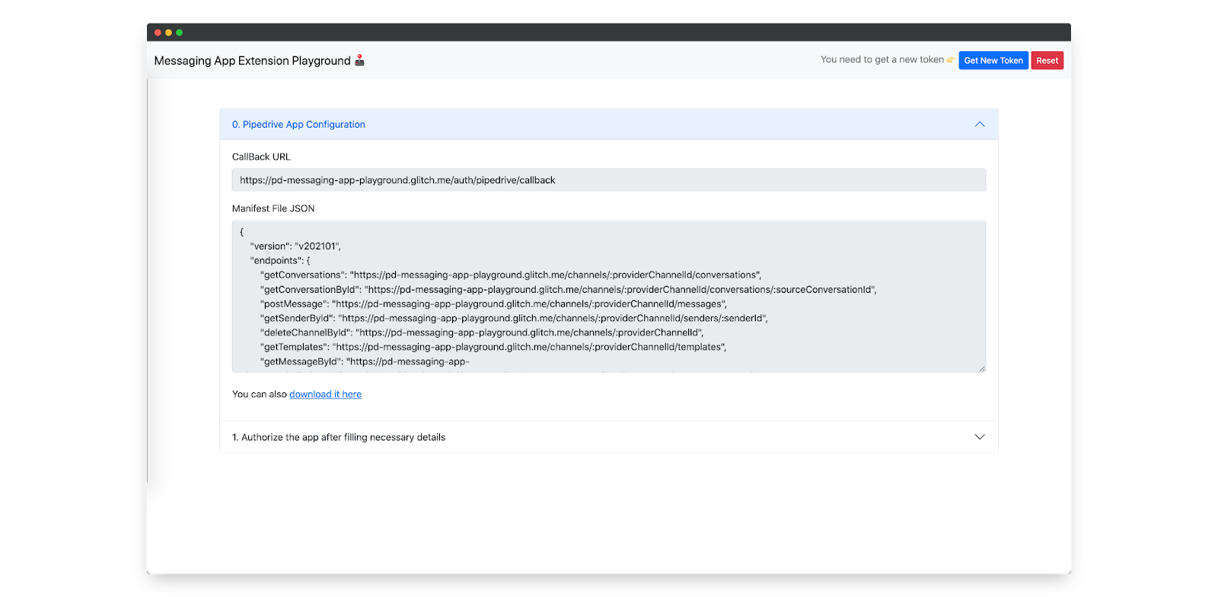Close the window with the red dot
The width and height of the screenshot is (1218, 597).
(x=158, y=33)
